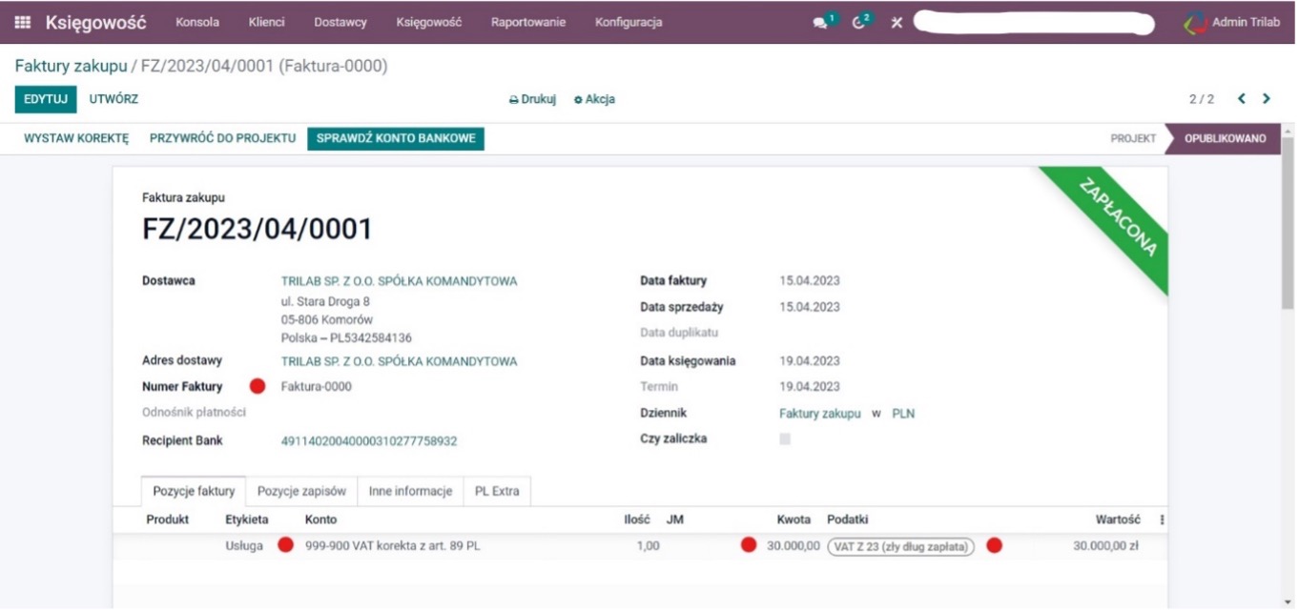The width and height of the screenshot is (1299, 611).
Task: Click the Podatki column header
Action: click(847, 519)
